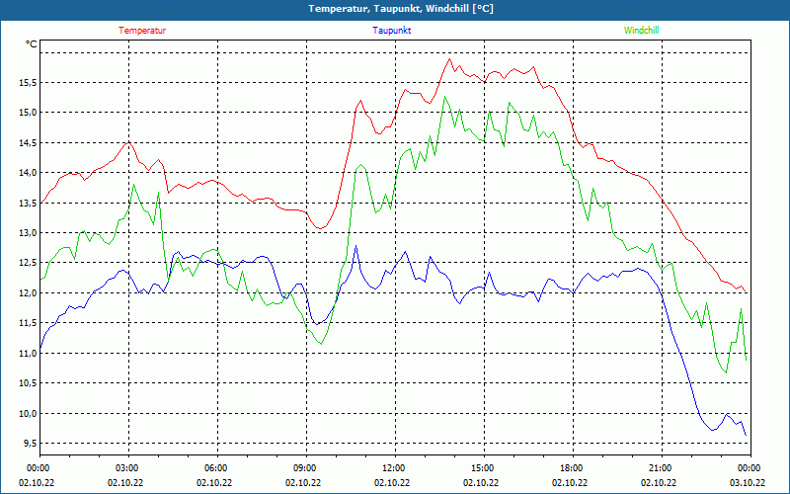The image size is (790, 494).
Task: Click the 21:00 time axis label
Action: [x=659, y=468]
